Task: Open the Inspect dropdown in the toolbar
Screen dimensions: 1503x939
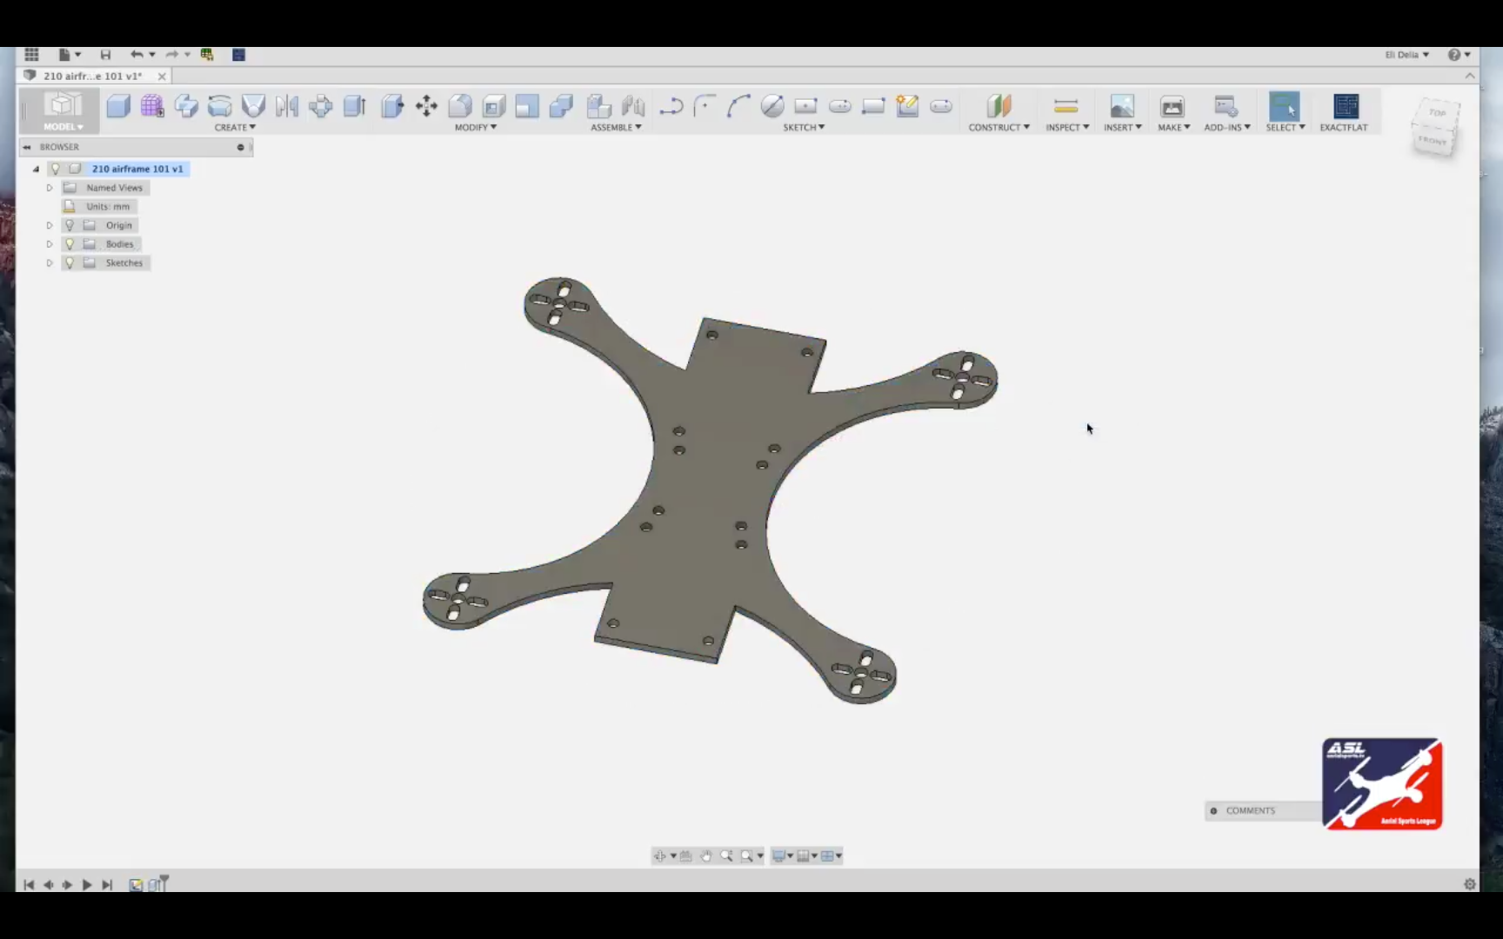Action: [1067, 127]
